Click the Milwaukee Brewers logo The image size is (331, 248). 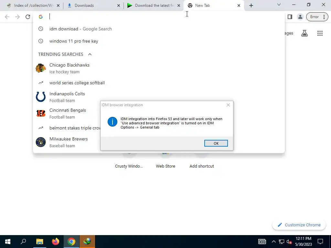41,142
